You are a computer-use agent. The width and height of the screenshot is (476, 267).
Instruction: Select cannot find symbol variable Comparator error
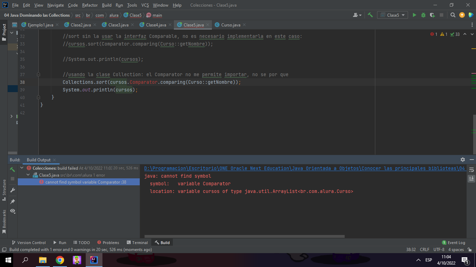pyautogui.click(x=79, y=182)
